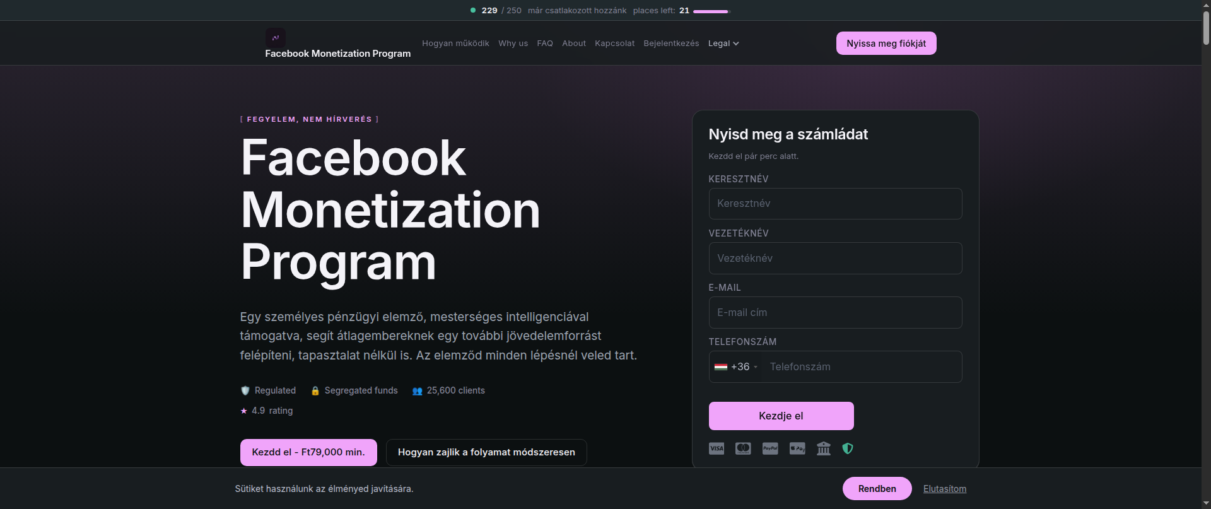Click the places left progress bar
Image resolution: width=1211 pixels, height=509 pixels.
711,11
